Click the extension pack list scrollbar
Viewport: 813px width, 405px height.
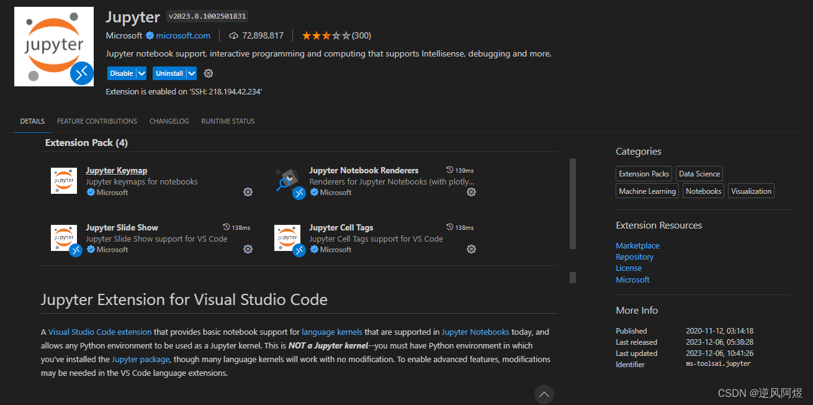[x=573, y=204]
